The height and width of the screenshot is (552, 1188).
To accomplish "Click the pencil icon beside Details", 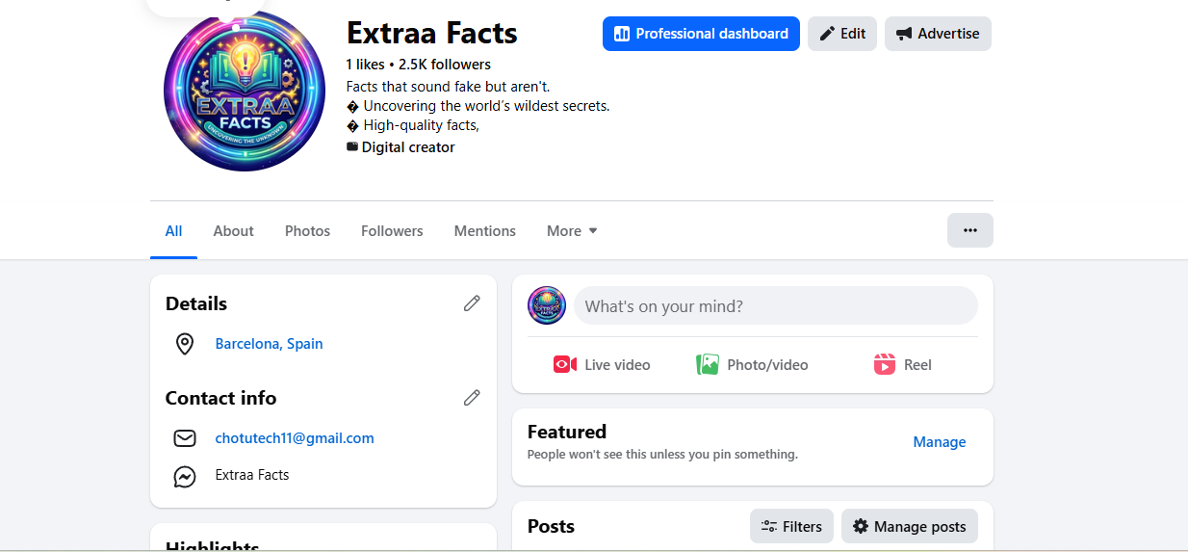I will 472,303.
